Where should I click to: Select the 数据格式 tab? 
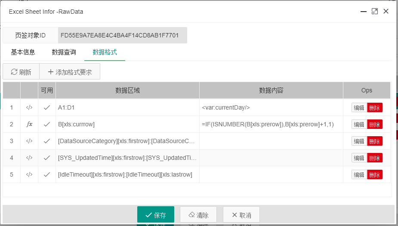105,52
